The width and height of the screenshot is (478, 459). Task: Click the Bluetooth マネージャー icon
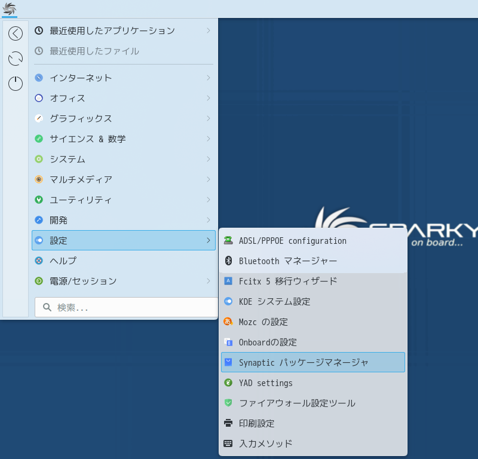(228, 261)
